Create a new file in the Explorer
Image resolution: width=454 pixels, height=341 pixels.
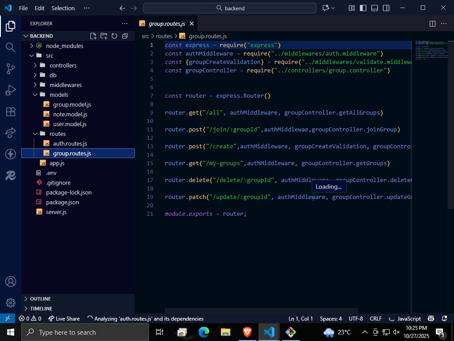tap(93, 36)
